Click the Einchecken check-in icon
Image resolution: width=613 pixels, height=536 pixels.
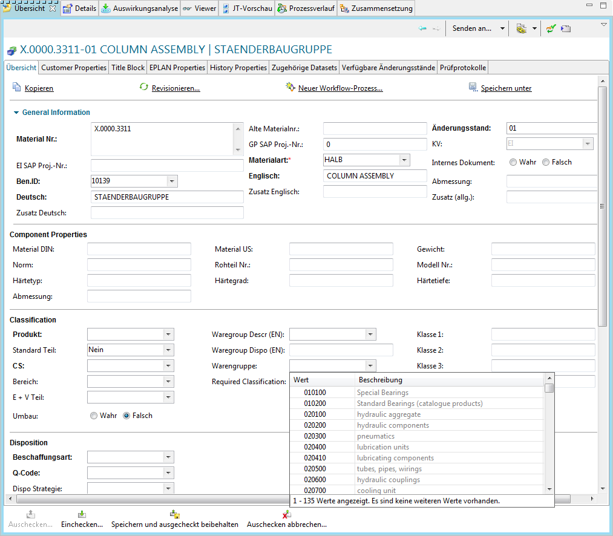click(82, 514)
